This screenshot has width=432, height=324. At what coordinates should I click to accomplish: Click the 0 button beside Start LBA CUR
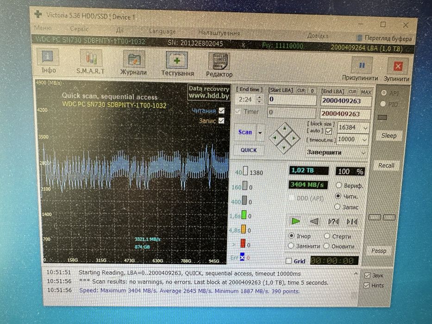(312, 91)
